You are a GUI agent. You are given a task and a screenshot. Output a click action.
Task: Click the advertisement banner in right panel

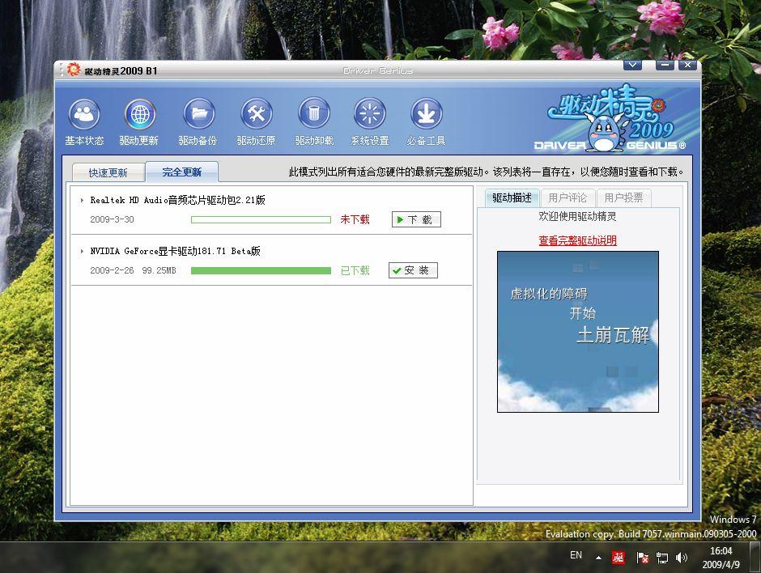pyautogui.click(x=578, y=332)
